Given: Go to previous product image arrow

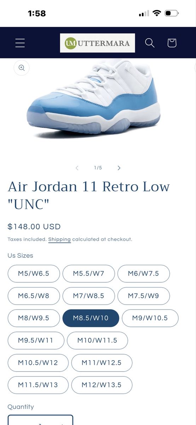Looking at the screenshot, I should click(x=77, y=168).
